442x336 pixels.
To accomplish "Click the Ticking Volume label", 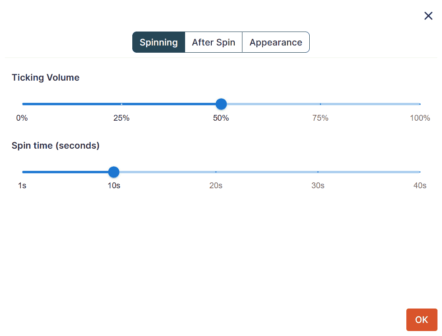I will click(x=45, y=77).
